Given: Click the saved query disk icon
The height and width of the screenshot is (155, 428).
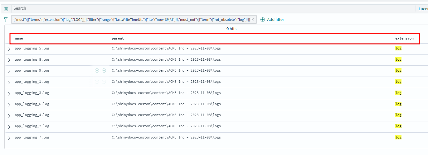Looking at the screenshot, I should (6, 9).
